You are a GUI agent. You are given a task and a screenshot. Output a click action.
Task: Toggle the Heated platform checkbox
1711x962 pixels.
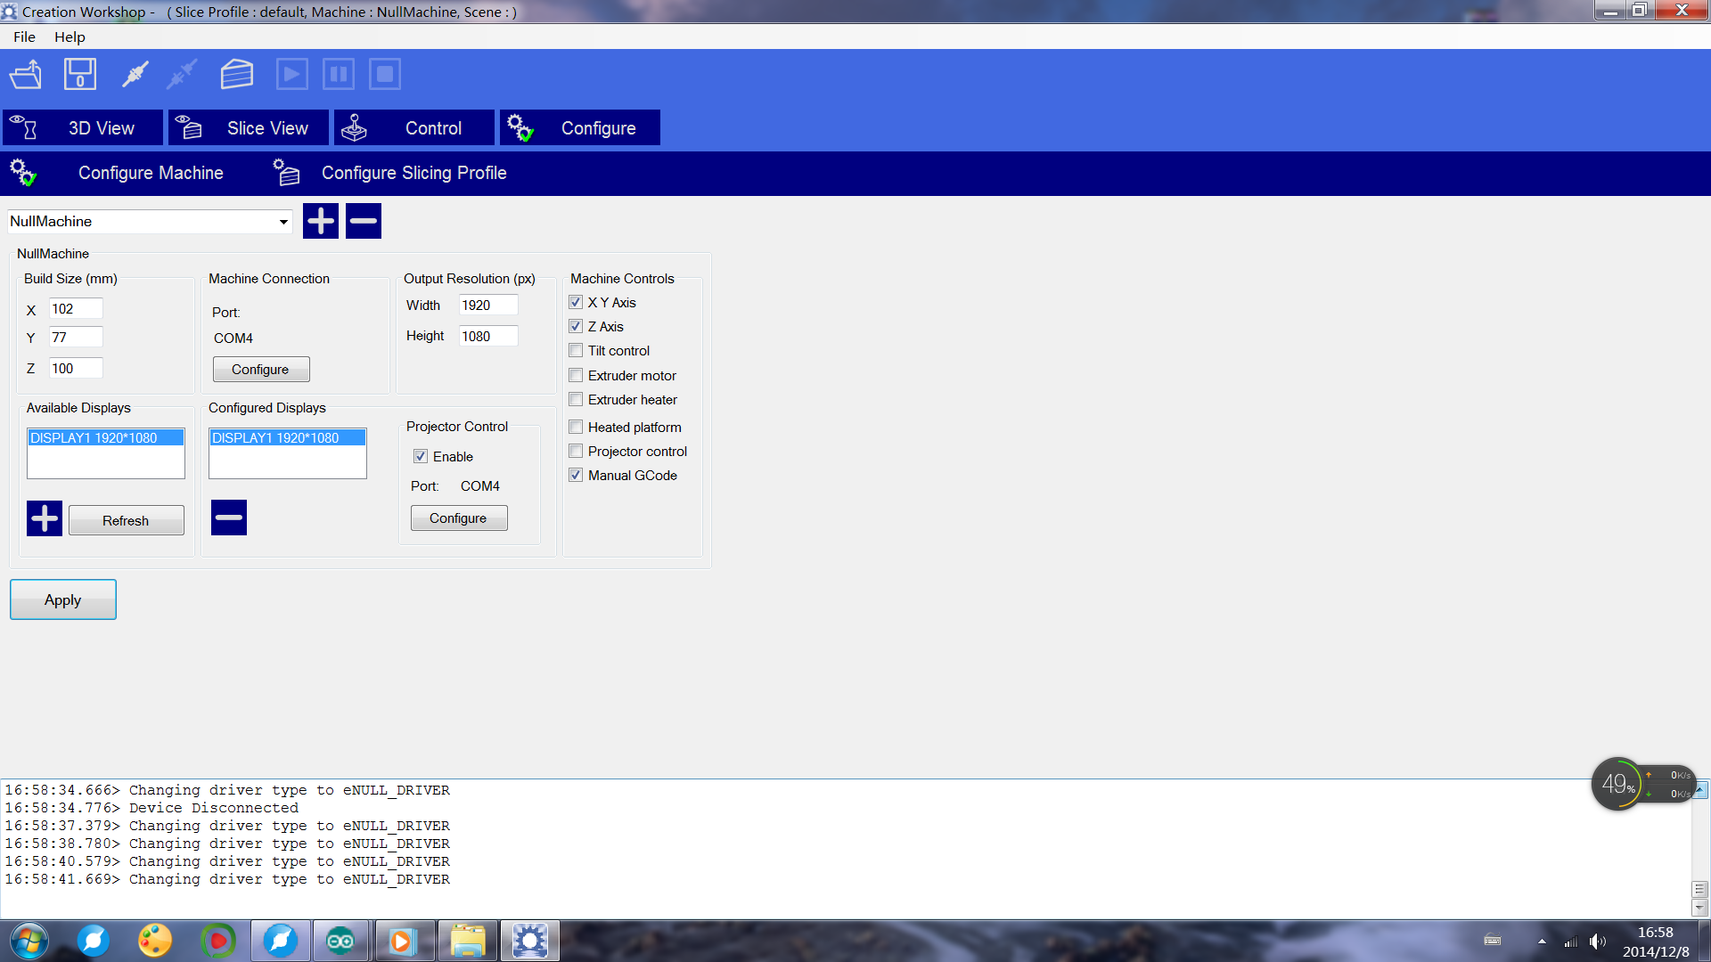pyautogui.click(x=577, y=428)
